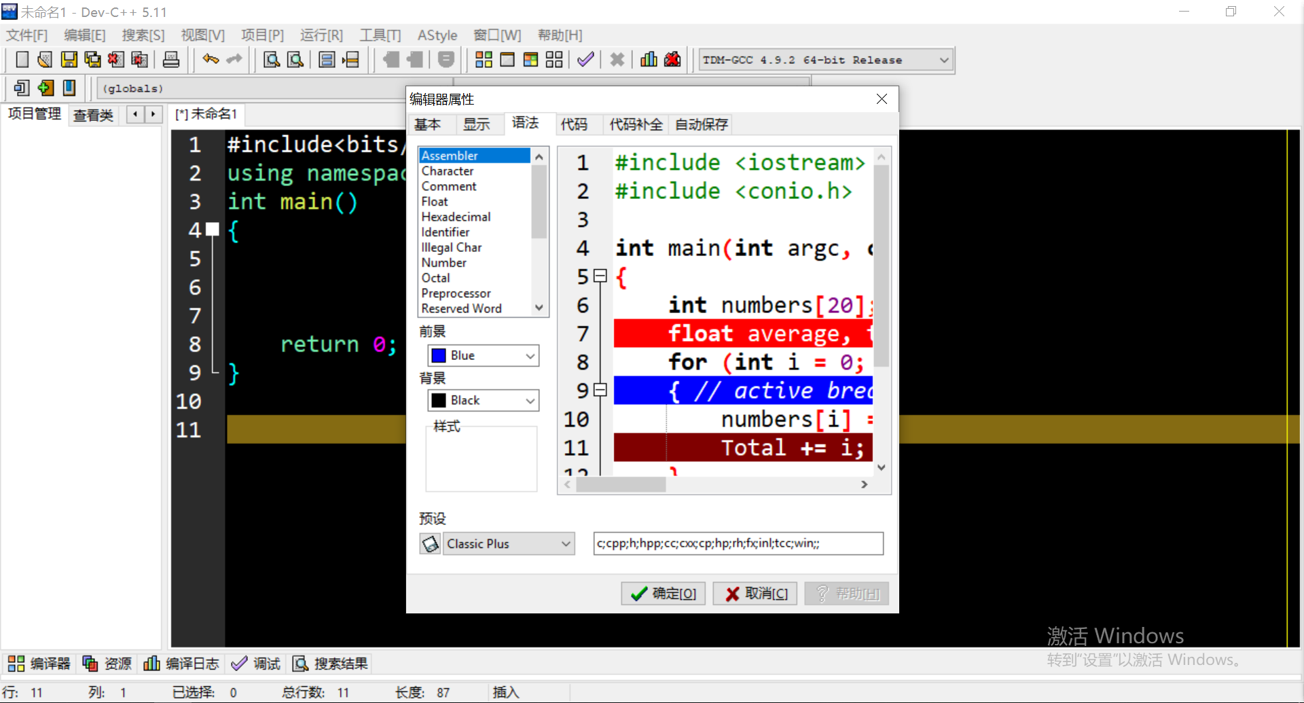
Task: Click the left tab-scroll arrow near 查看类
Action: point(136,114)
